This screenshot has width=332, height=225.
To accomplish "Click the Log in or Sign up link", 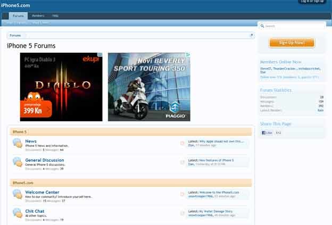I will click(x=312, y=2).
